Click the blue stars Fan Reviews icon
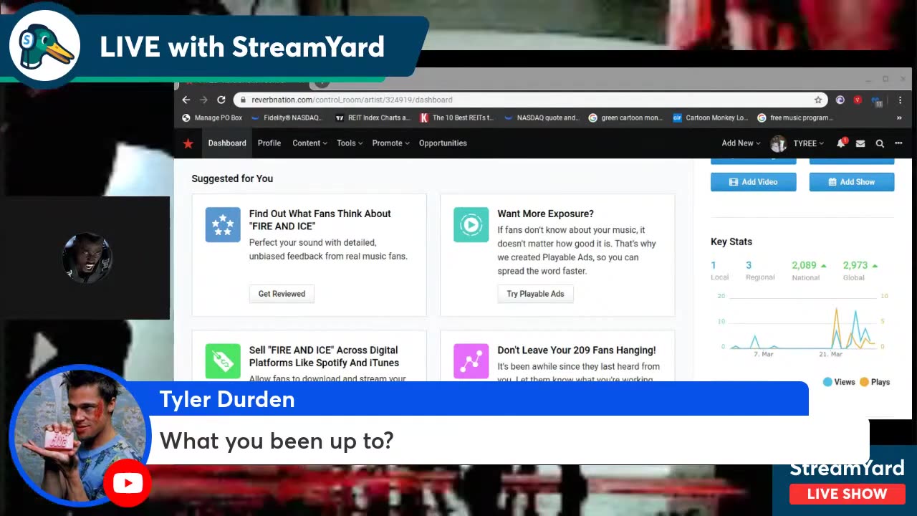 pyautogui.click(x=223, y=224)
